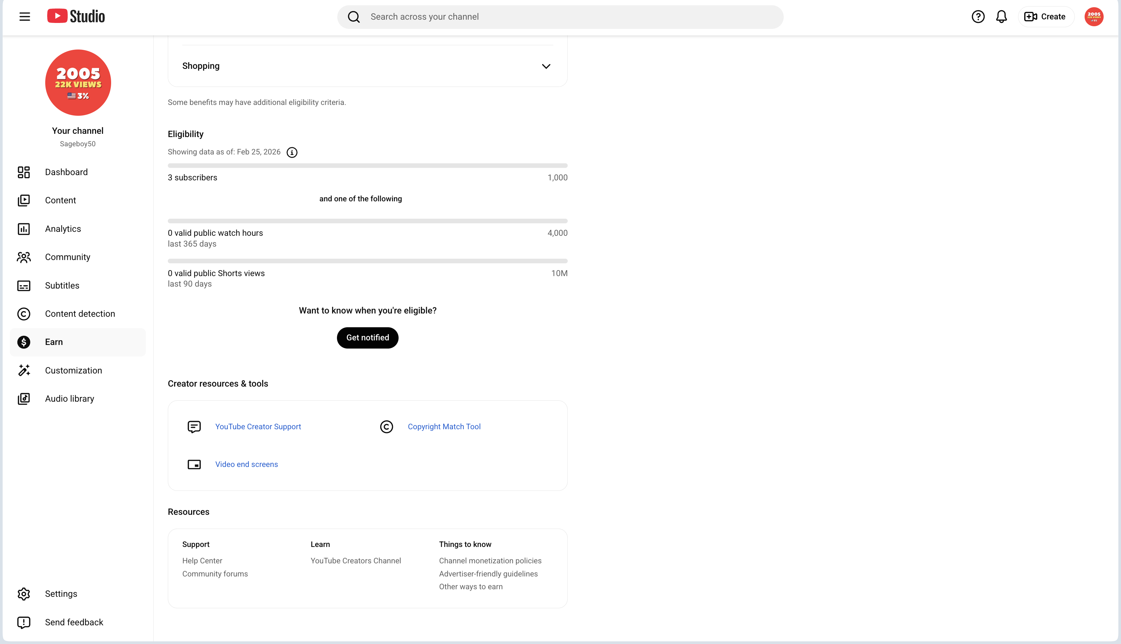Click the Settings gear icon
The width and height of the screenshot is (1121, 644).
24,594
